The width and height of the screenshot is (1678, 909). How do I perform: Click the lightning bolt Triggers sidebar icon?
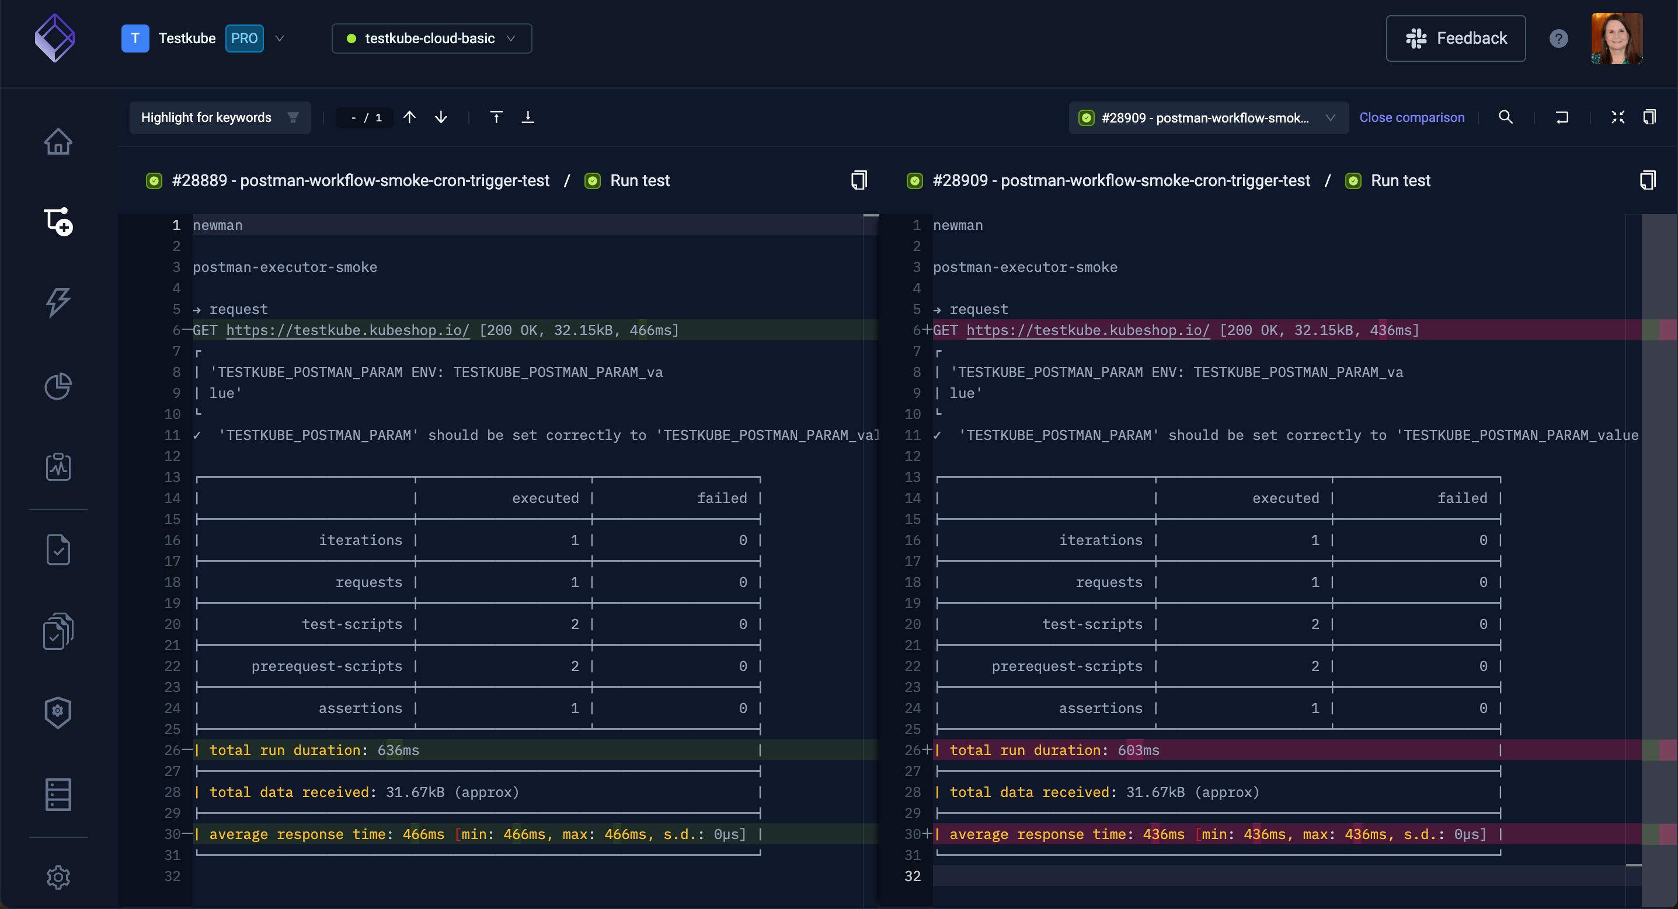(58, 302)
